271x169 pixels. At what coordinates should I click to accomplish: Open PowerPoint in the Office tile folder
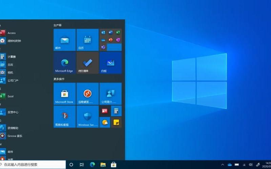tap(111, 40)
